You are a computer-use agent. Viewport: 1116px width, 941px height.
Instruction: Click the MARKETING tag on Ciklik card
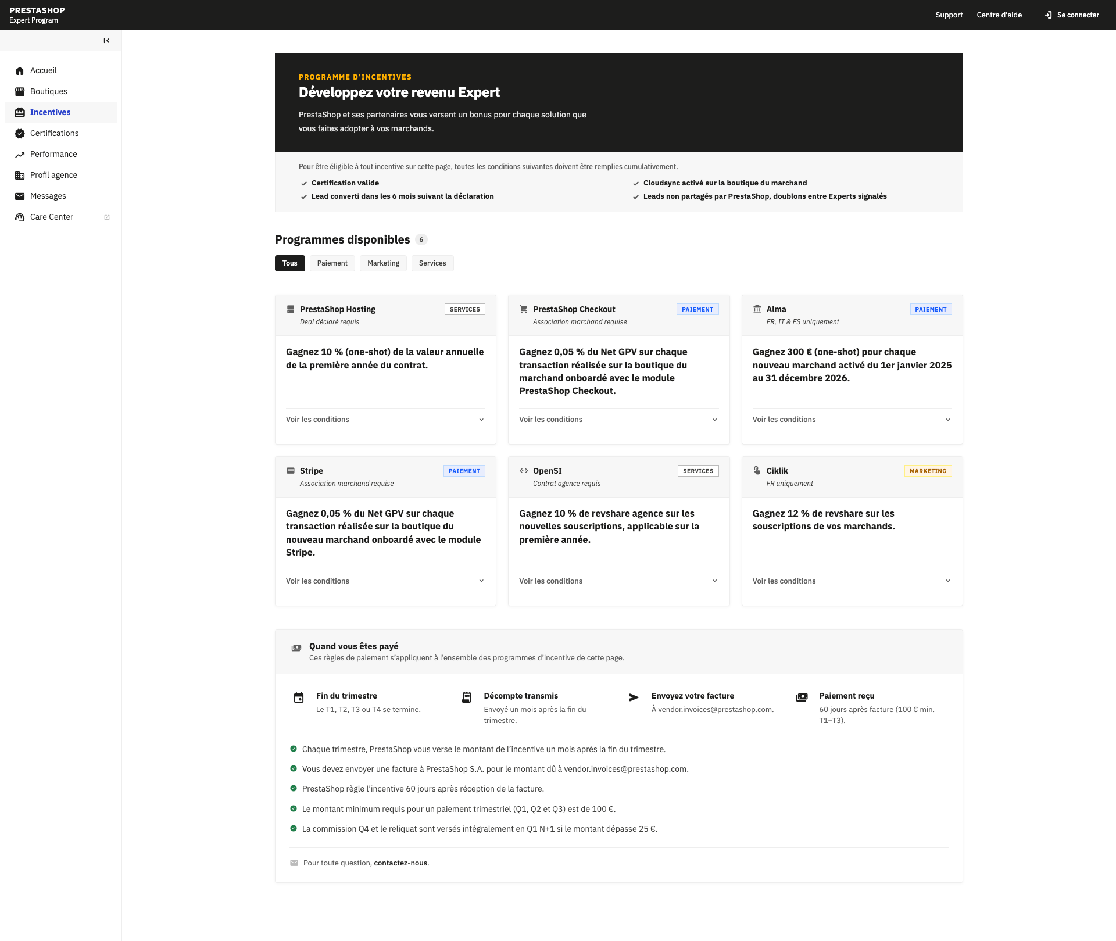[928, 471]
